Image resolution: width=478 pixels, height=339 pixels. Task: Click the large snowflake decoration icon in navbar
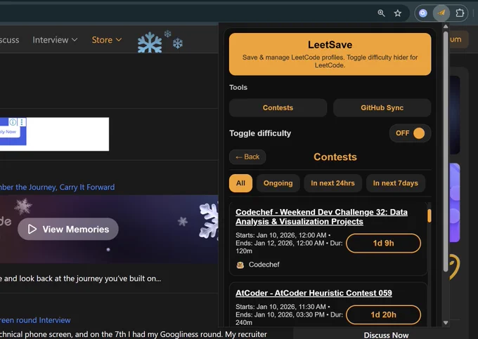[150, 43]
